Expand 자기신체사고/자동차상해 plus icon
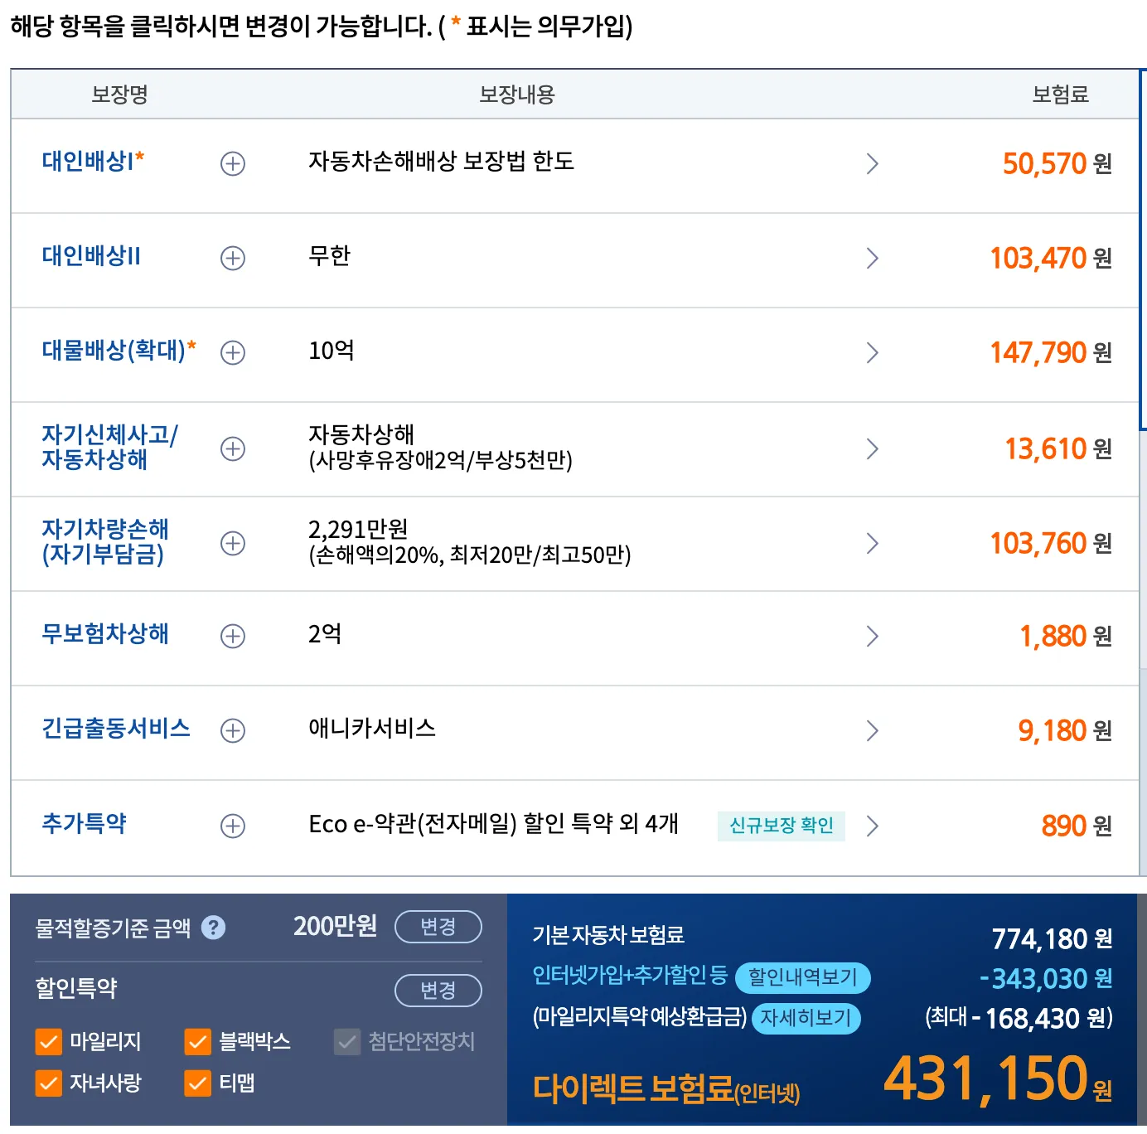This screenshot has height=1134, width=1147. coord(233,448)
